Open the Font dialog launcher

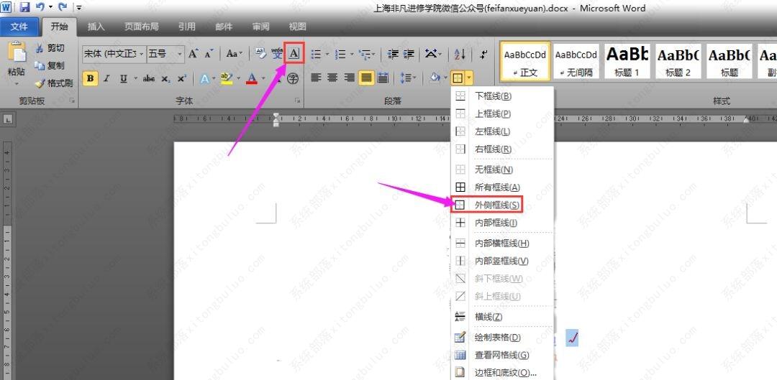297,101
